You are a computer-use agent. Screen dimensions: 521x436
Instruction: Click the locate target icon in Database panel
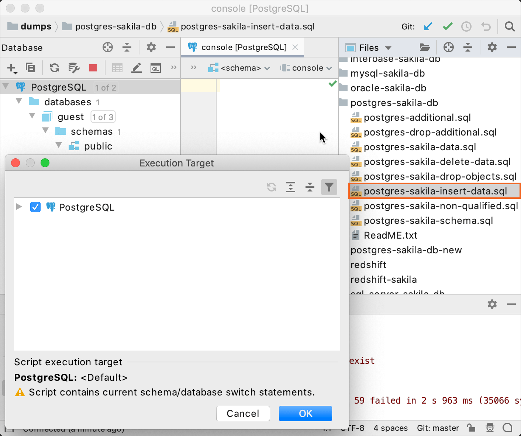click(x=107, y=47)
